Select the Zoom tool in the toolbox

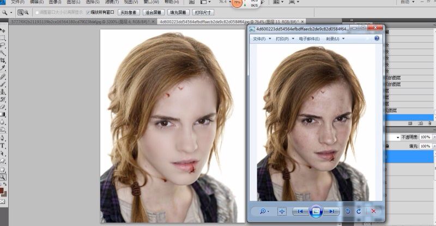(x=3, y=176)
